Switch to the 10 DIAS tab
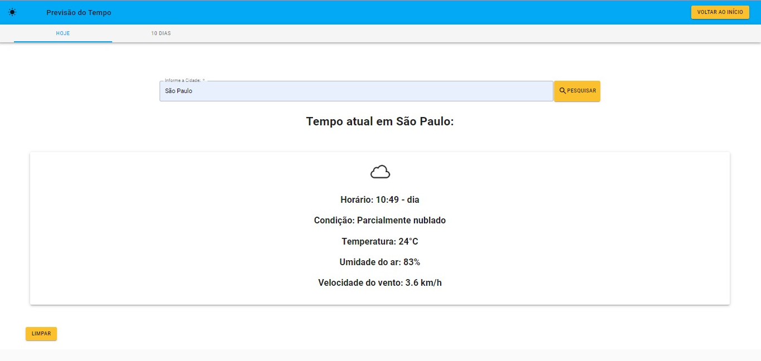 click(161, 33)
